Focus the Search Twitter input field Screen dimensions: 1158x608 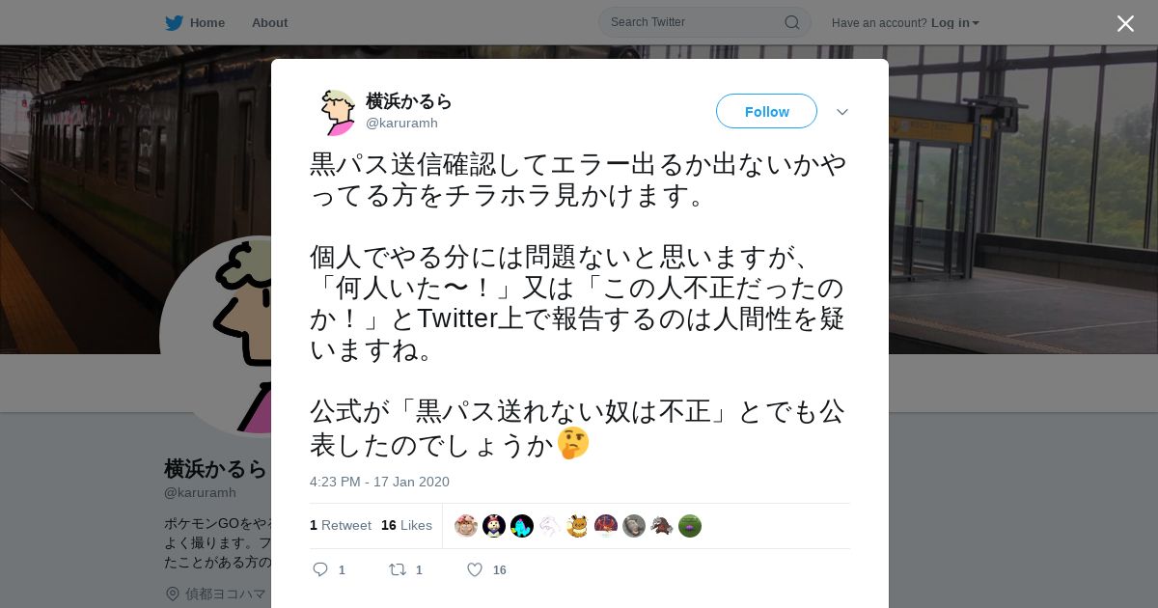tap(695, 22)
